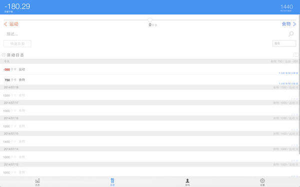300x187 pixels.
Task: Select the 2014/07/17 date header
Action: pyautogui.click(x=150, y=103)
